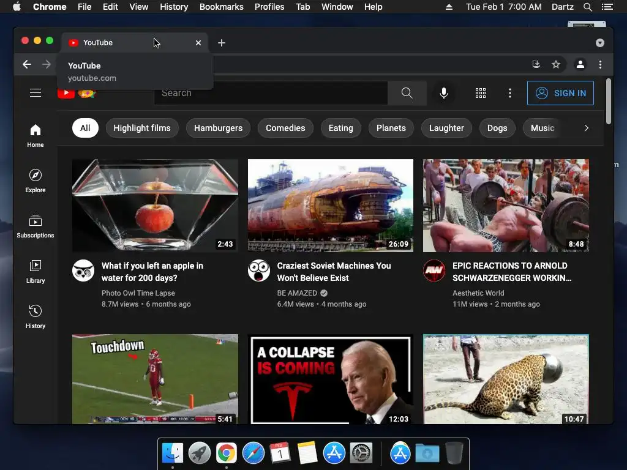Select the Comedies chip
Image resolution: width=627 pixels, height=470 pixels.
(x=285, y=128)
